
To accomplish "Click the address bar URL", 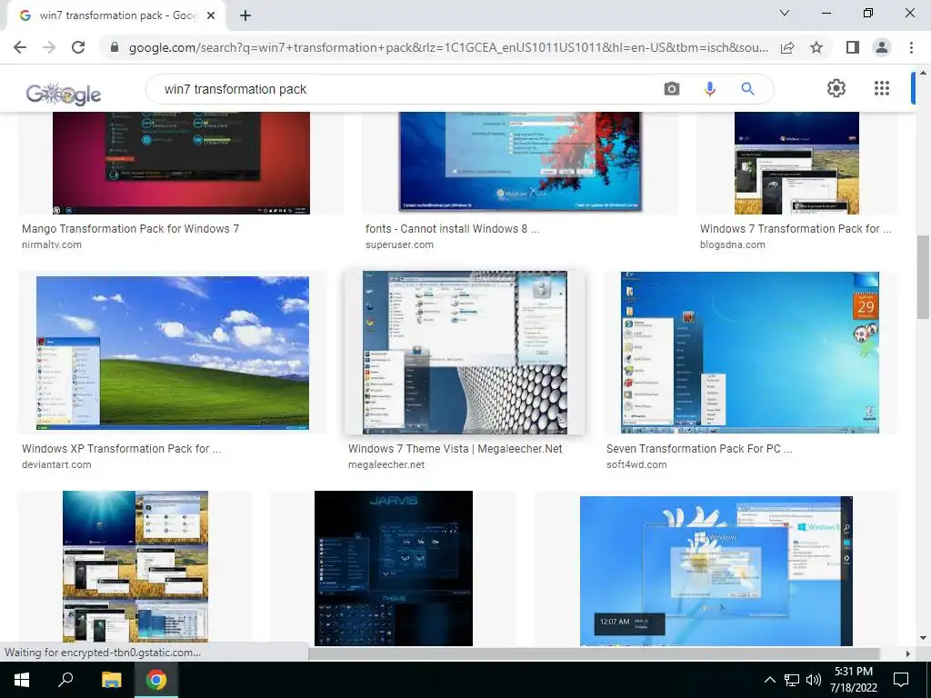I will tap(448, 47).
